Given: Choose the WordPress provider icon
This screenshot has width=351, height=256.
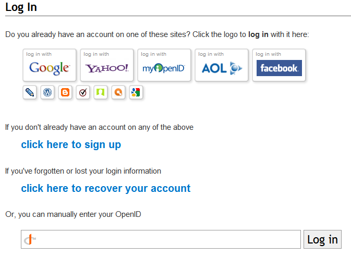Looking at the screenshot, I should tap(47, 93).
